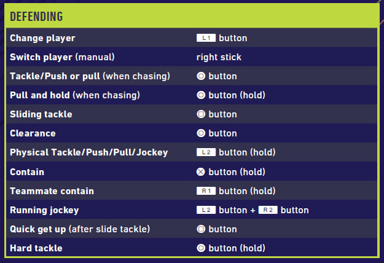Image resolution: width=384 pixels, height=263 pixels.
Task: Click the "Hard tackle" row label
Action: (x=36, y=248)
